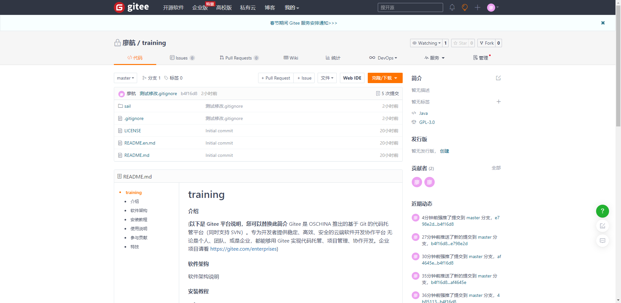The image size is (621, 303).
Task: Jump to 使用说明 in README outline
Action: [x=139, y=229]
